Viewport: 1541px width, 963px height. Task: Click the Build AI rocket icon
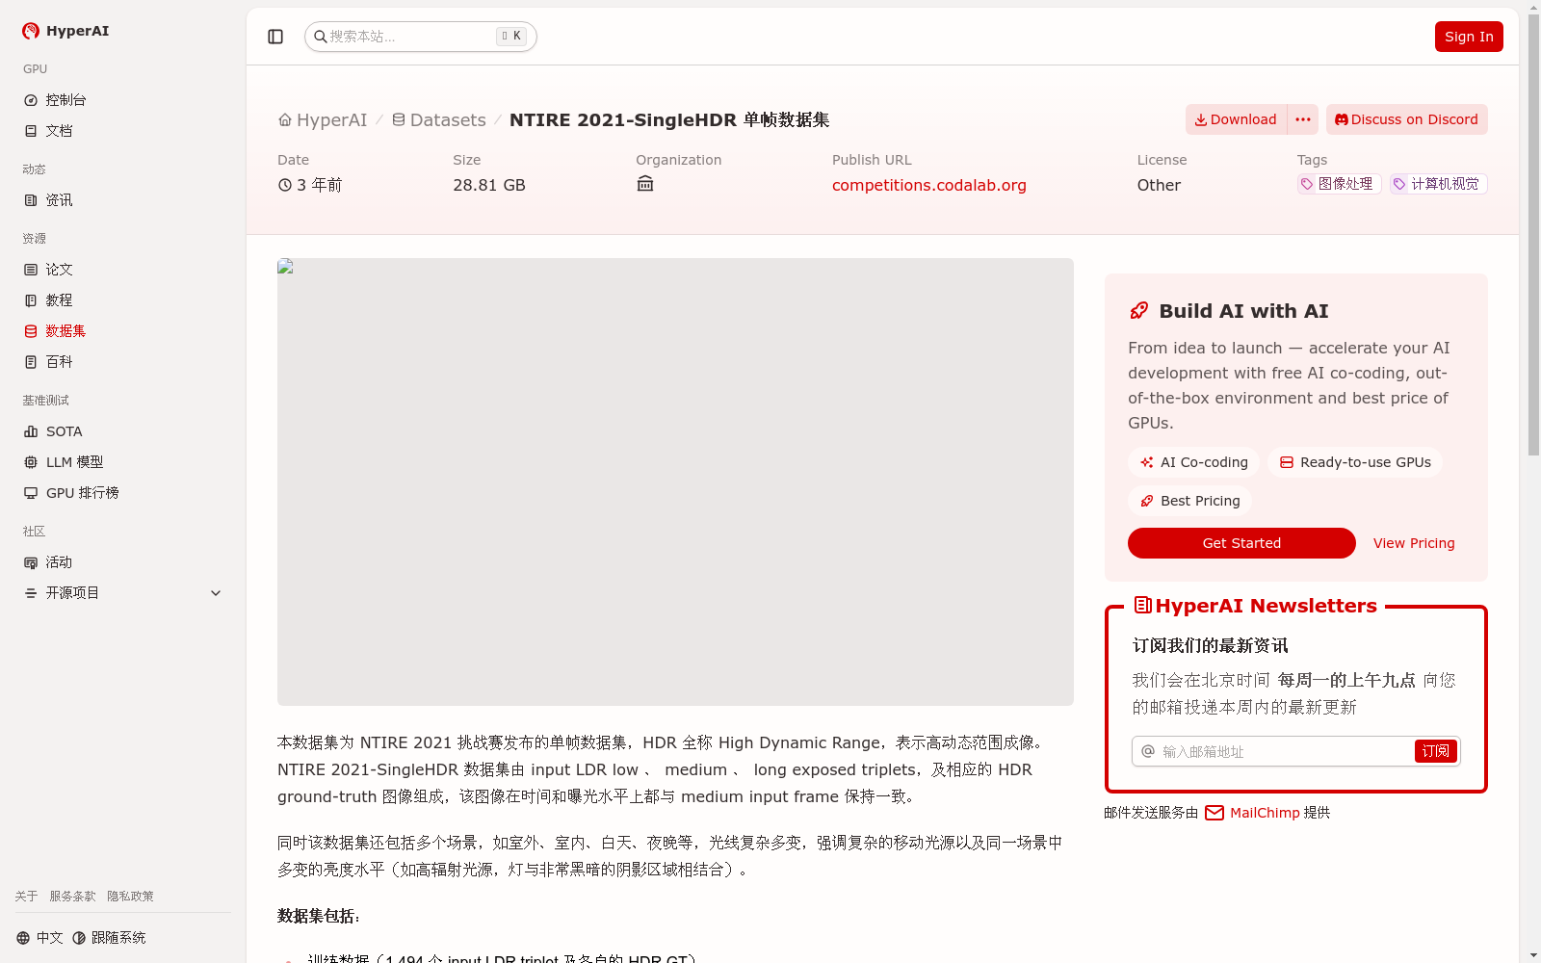point(1139,310)
